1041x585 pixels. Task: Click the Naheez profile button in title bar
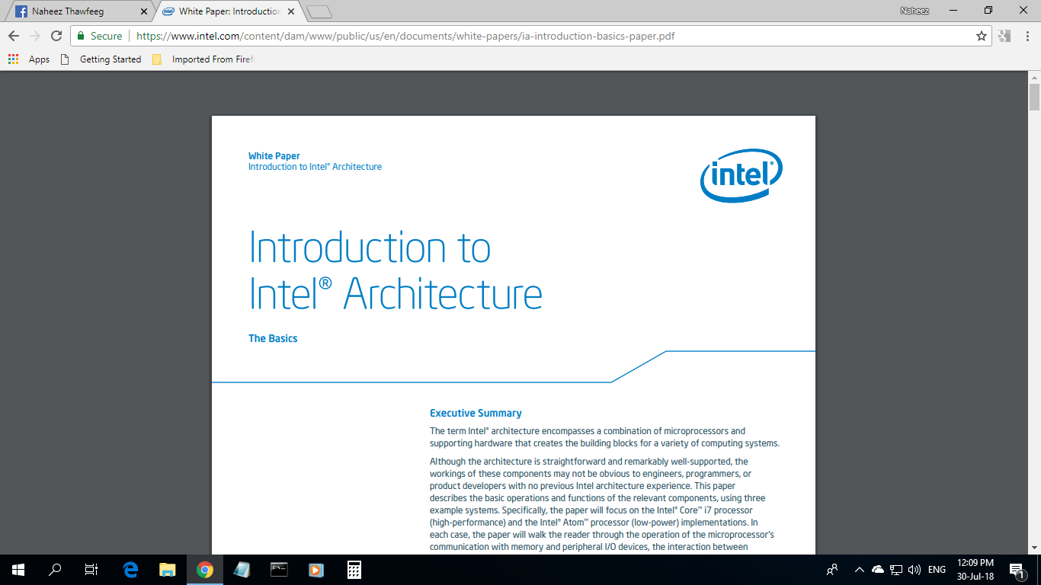[x=914, y=11]
